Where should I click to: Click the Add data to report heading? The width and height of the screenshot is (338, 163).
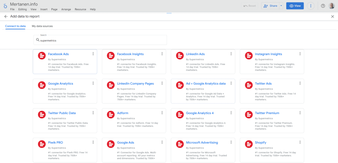pos(25,16)
